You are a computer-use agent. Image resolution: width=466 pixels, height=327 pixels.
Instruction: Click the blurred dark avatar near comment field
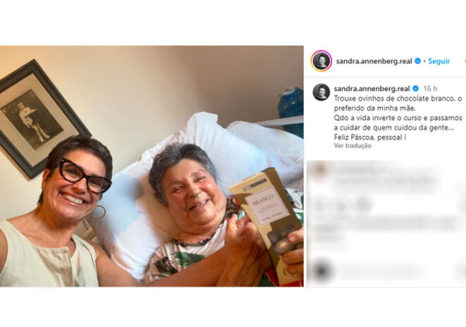pos(322,271)
